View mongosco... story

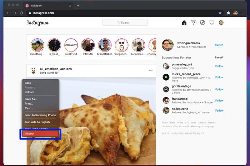(x=121, y=45)
